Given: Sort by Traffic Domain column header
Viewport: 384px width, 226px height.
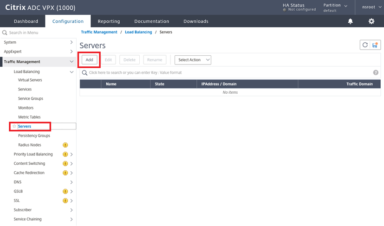Looking at the screenshot, I should coord(339,84).
